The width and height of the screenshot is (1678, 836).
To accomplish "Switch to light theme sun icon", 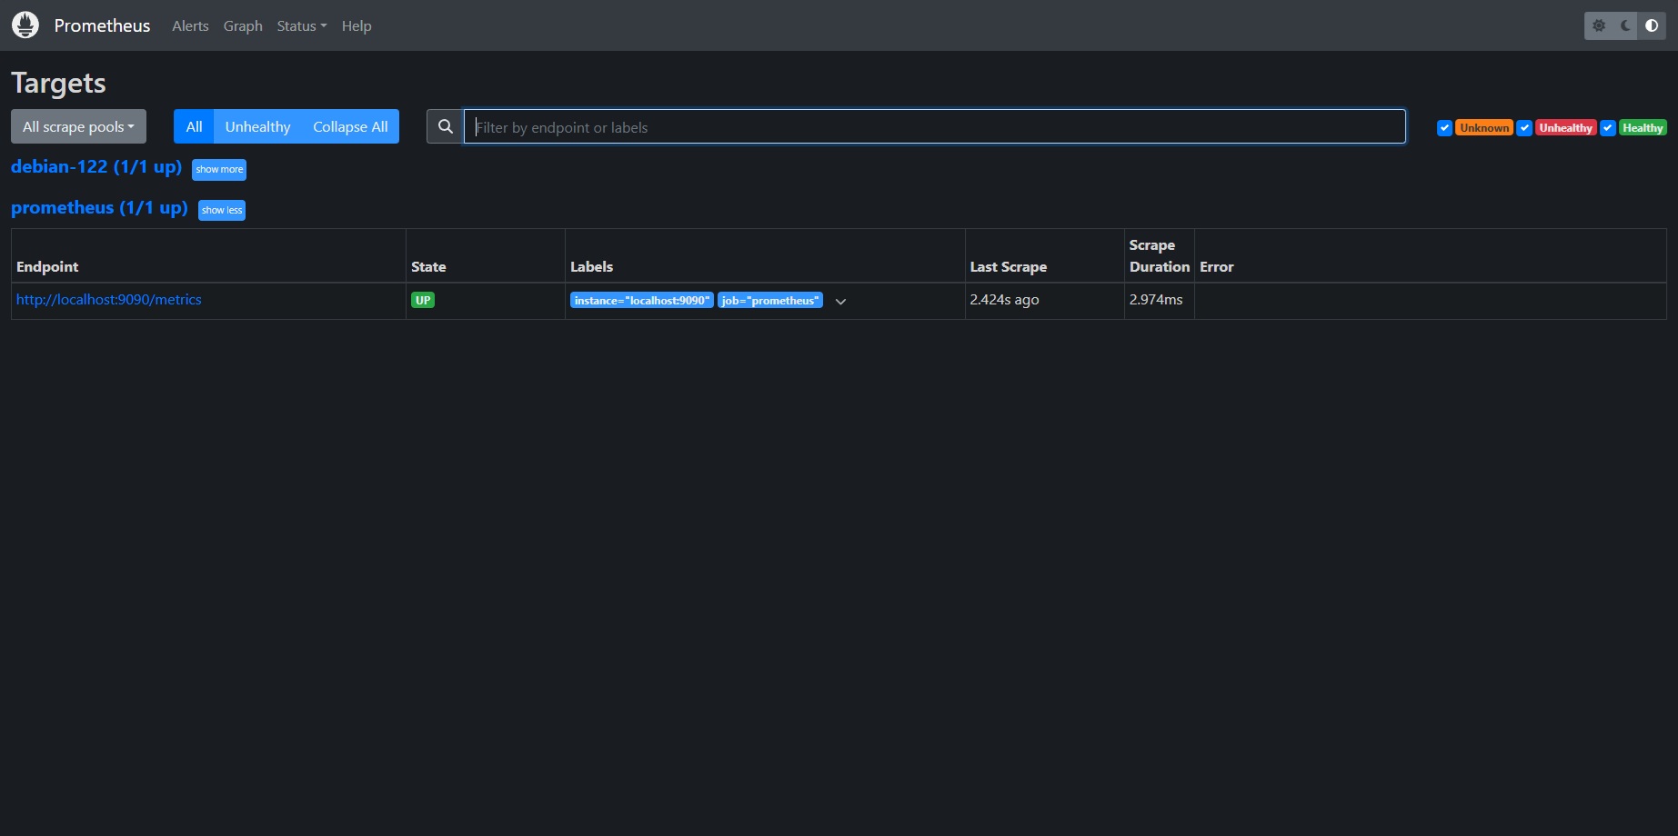I will coord(1599,25).
